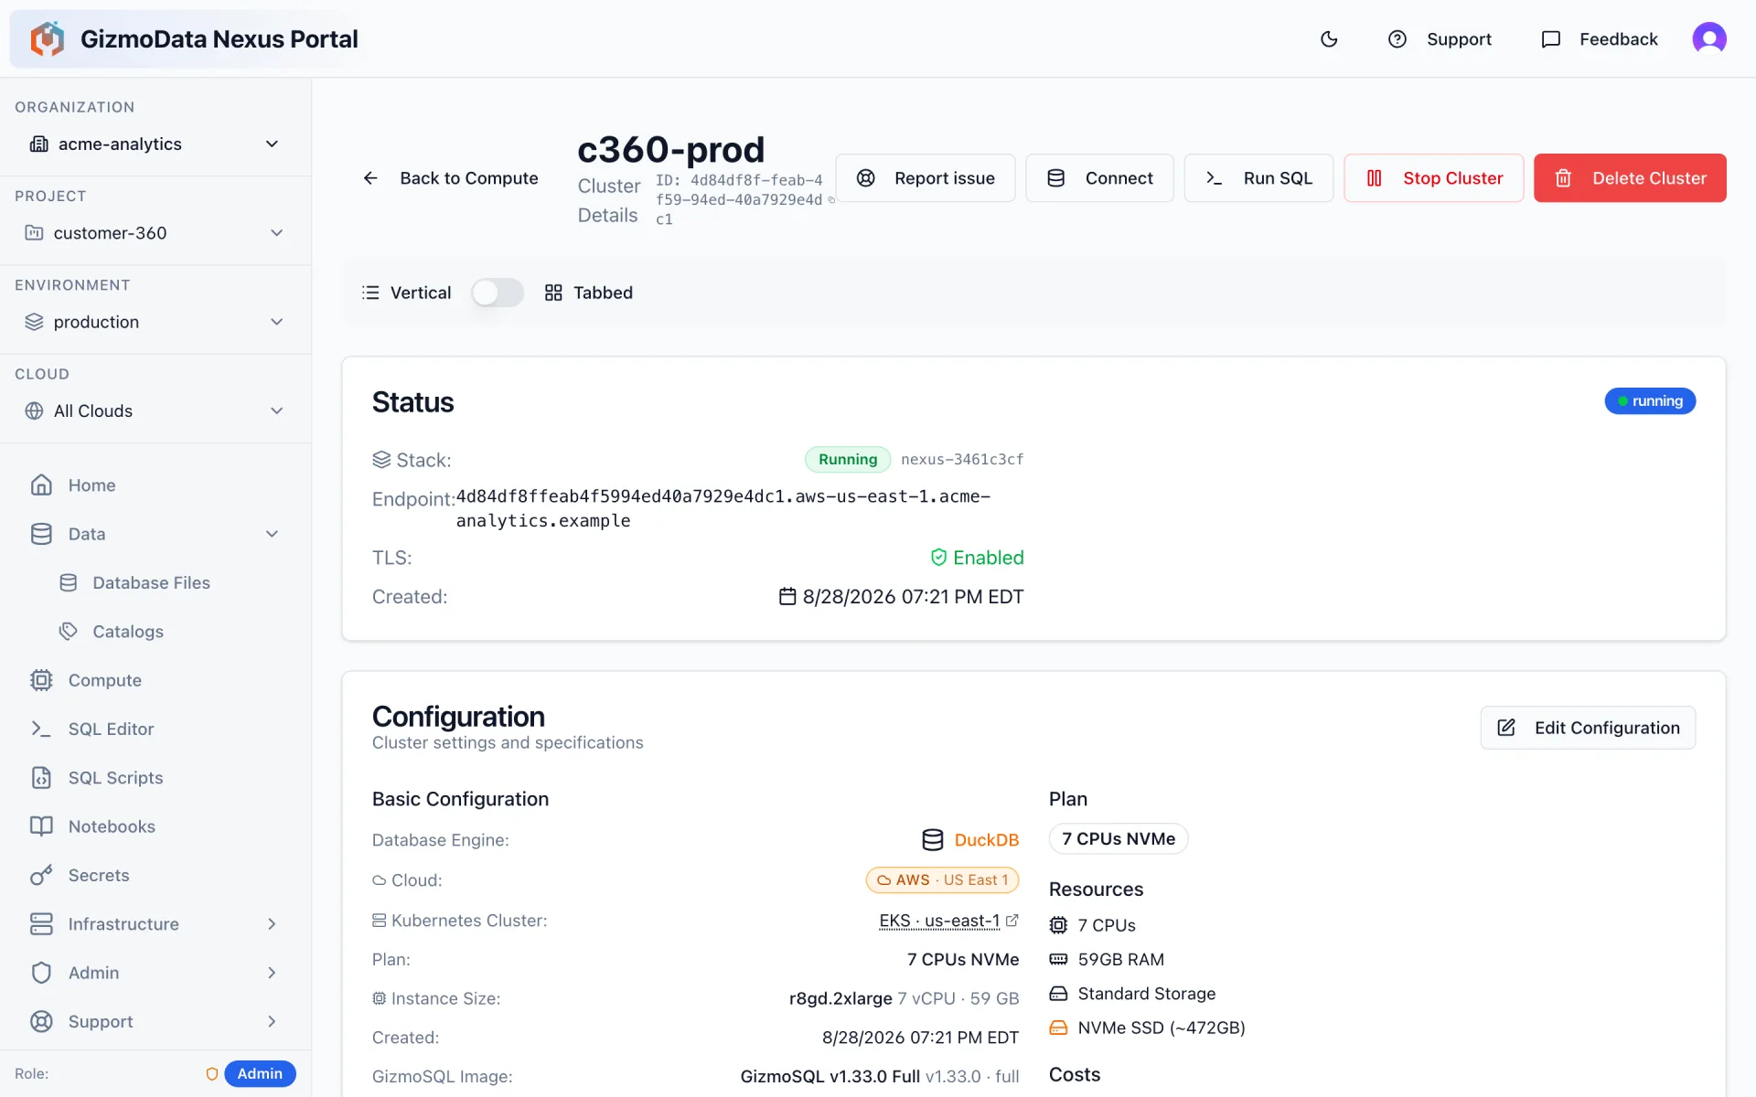Click the 7 CPUs processor icon
1756x1097 pixels.
coord(1058,925)
